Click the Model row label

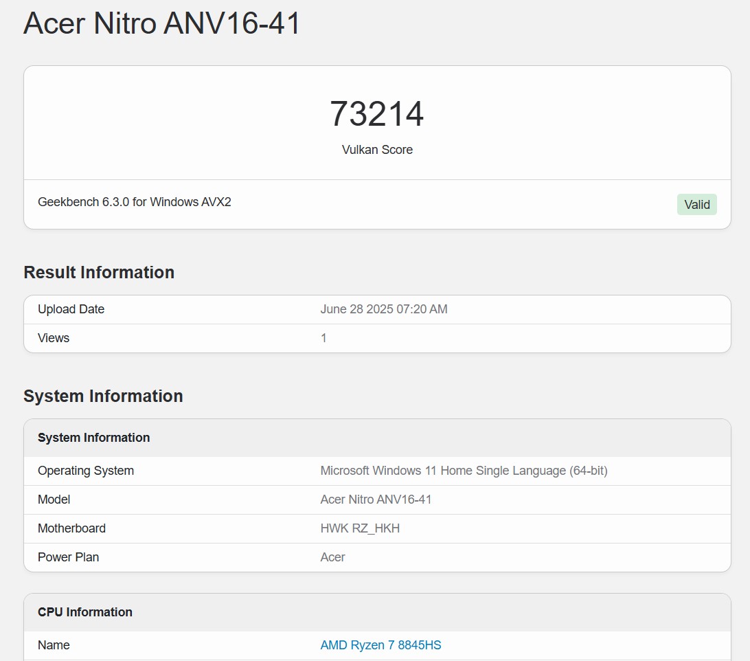[x=54, y=500]
